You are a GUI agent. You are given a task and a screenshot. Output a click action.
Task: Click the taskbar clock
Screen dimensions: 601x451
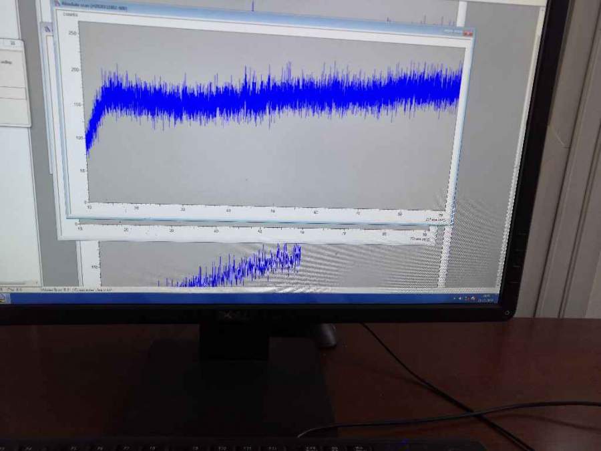point(487,297)
